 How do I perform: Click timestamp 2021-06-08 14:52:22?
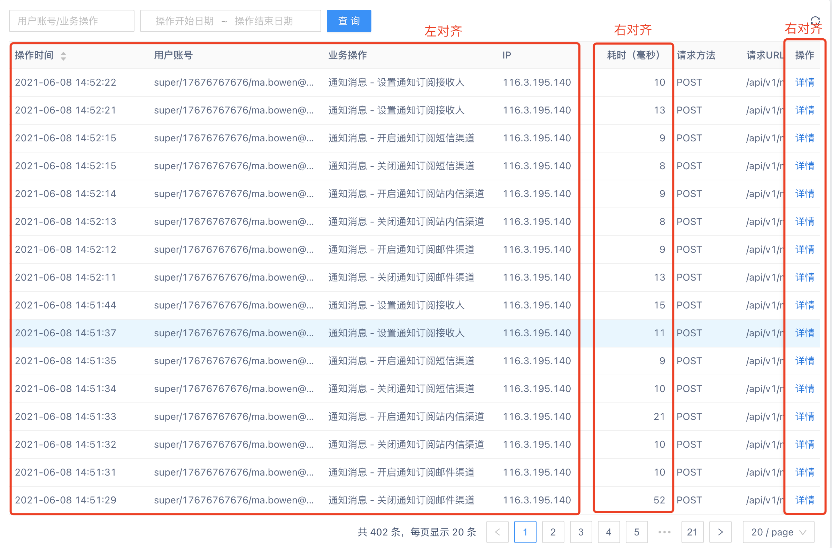coord(66,83)
